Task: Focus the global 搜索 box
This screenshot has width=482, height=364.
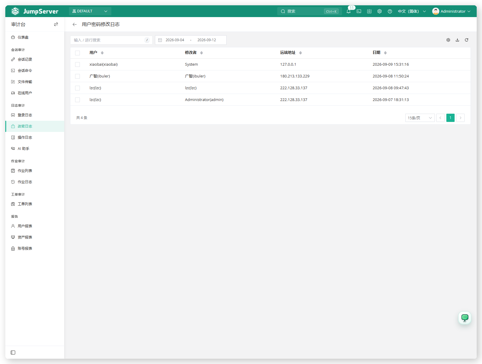Action: point(309,11)
